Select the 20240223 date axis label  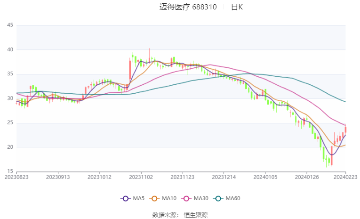click(x=345, y=177)
